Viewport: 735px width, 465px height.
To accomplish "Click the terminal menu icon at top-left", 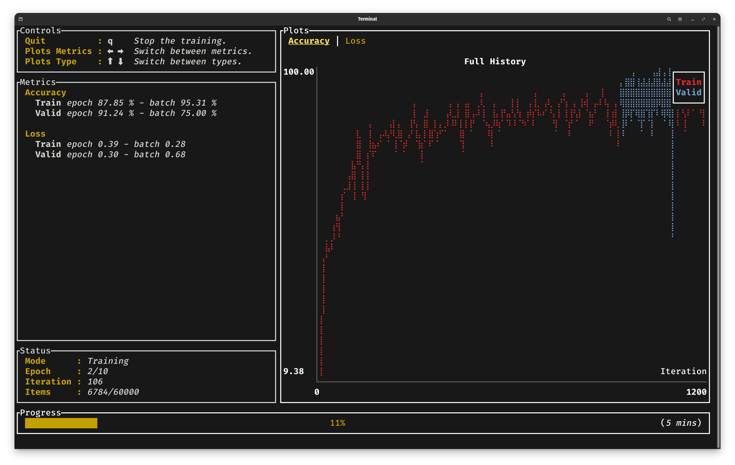I will pos(21,19).
